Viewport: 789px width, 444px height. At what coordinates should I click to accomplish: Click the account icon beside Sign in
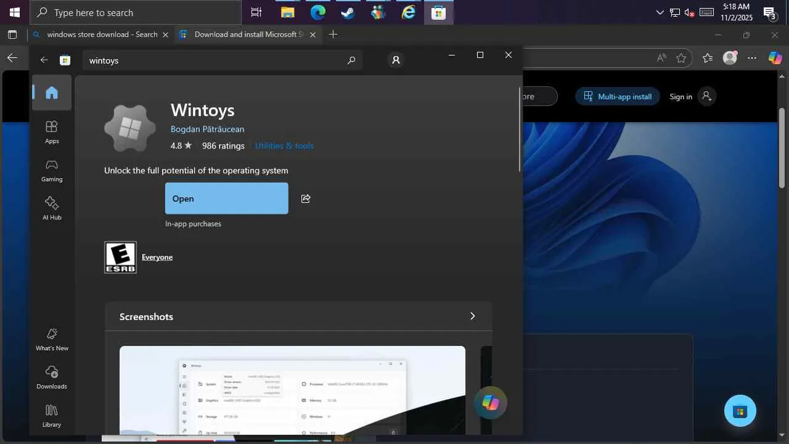coord(707,96)
